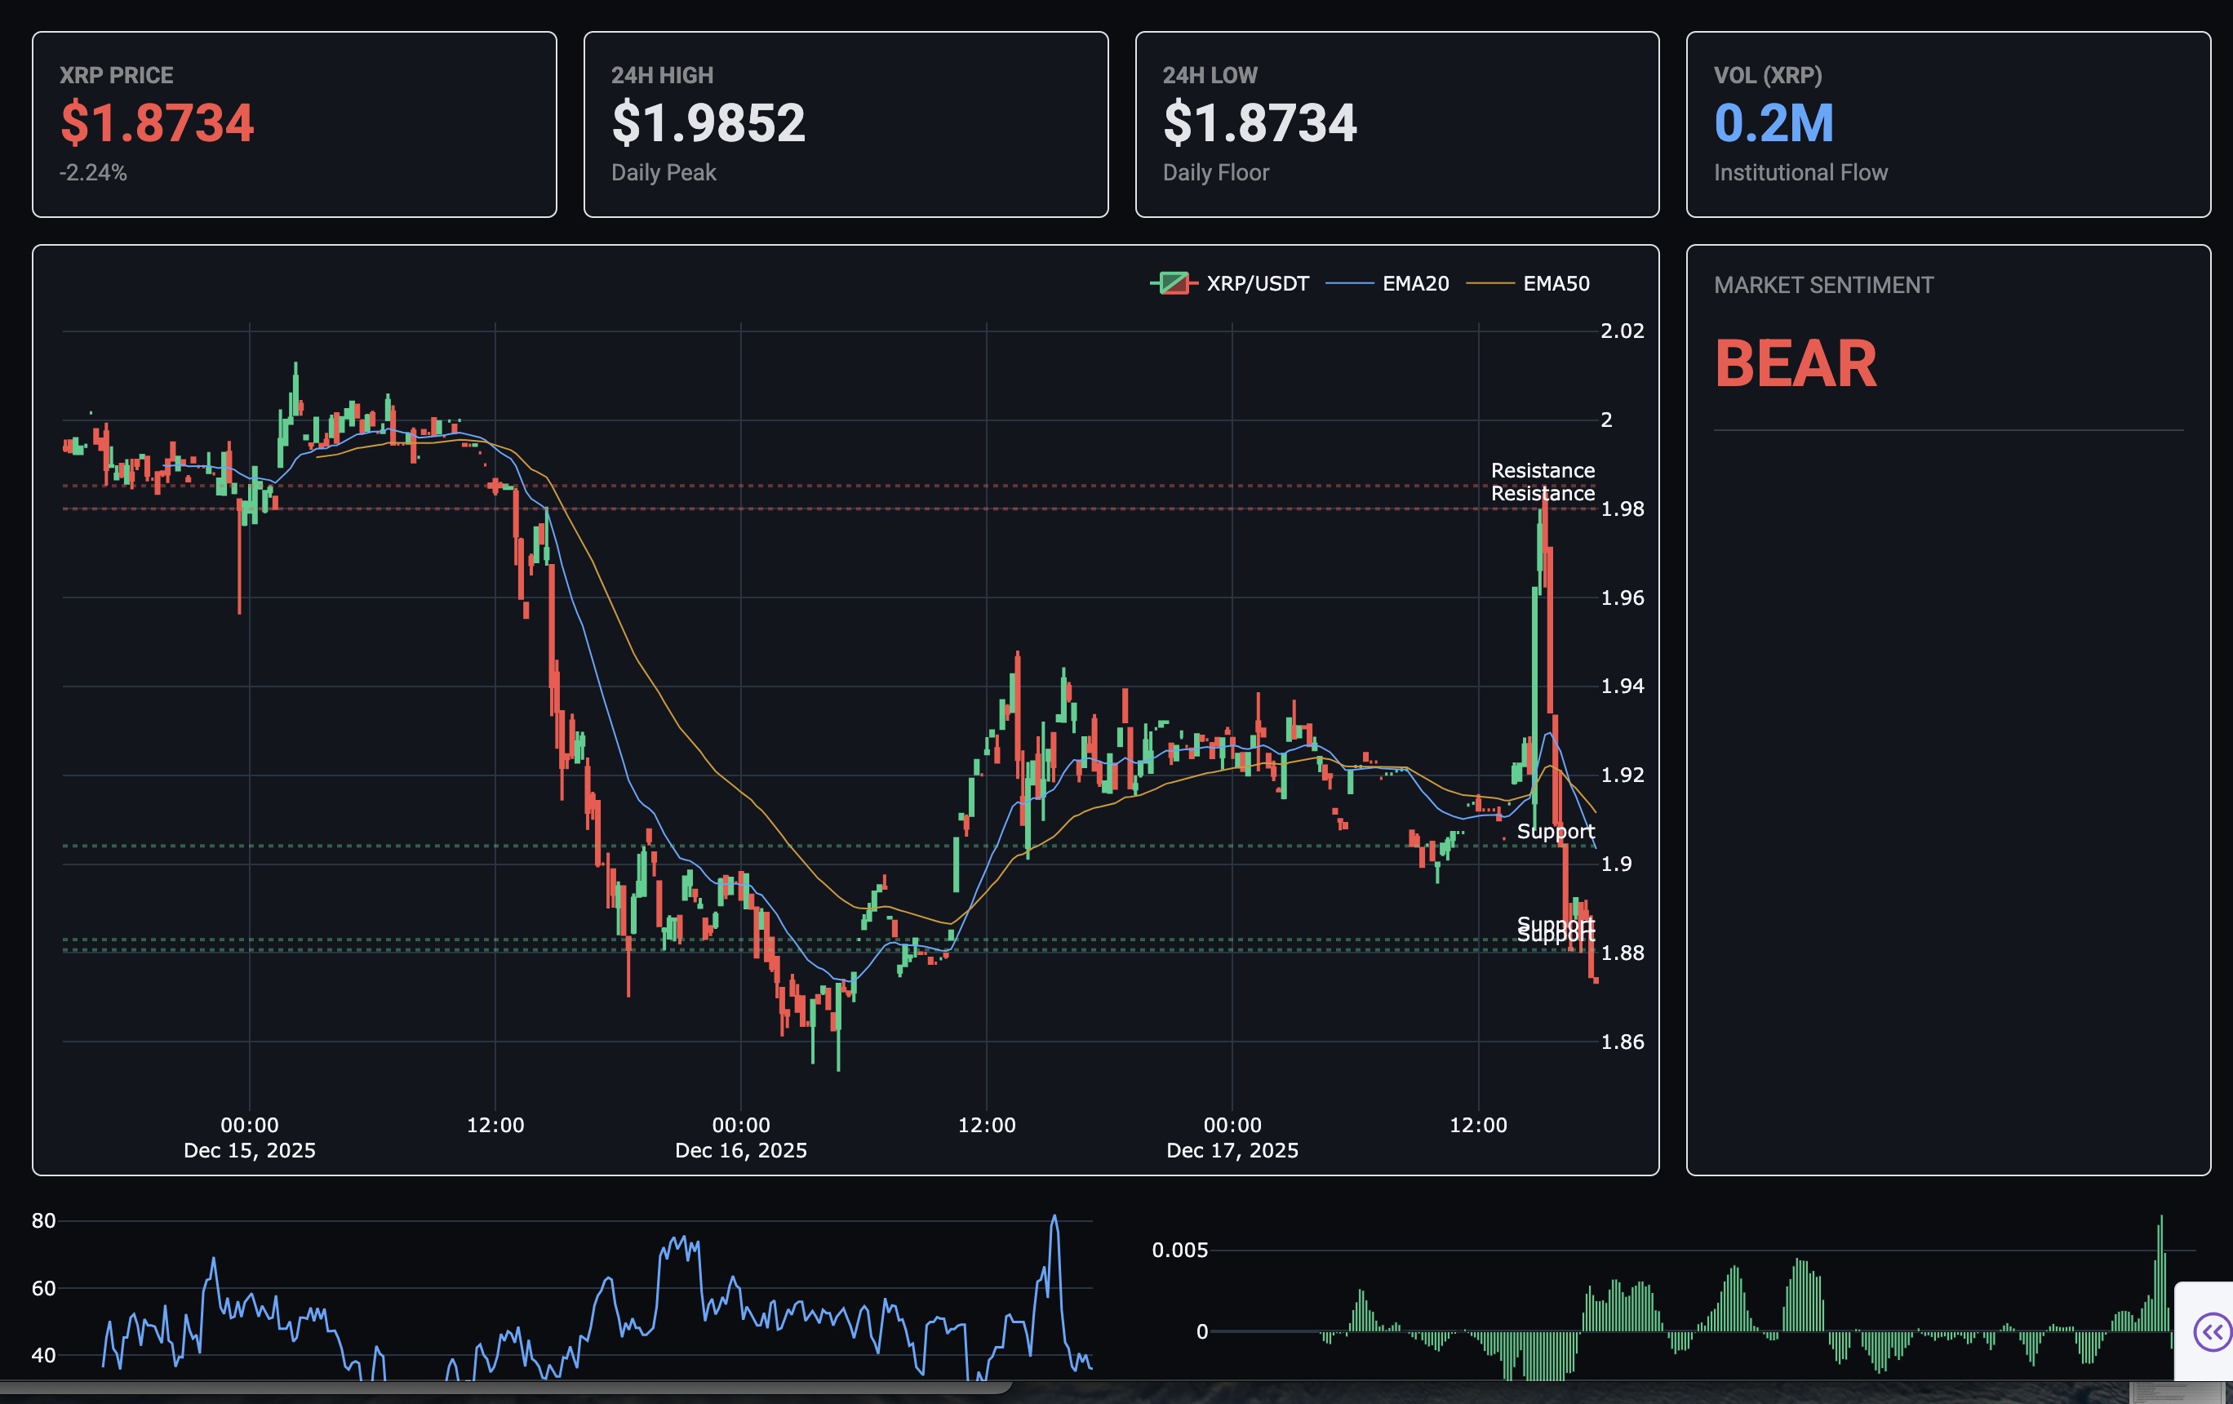Viewport: 2233px width, 1404px height.
Task: Click the red BEAR sentiment text
Action: click(1795, 363)
